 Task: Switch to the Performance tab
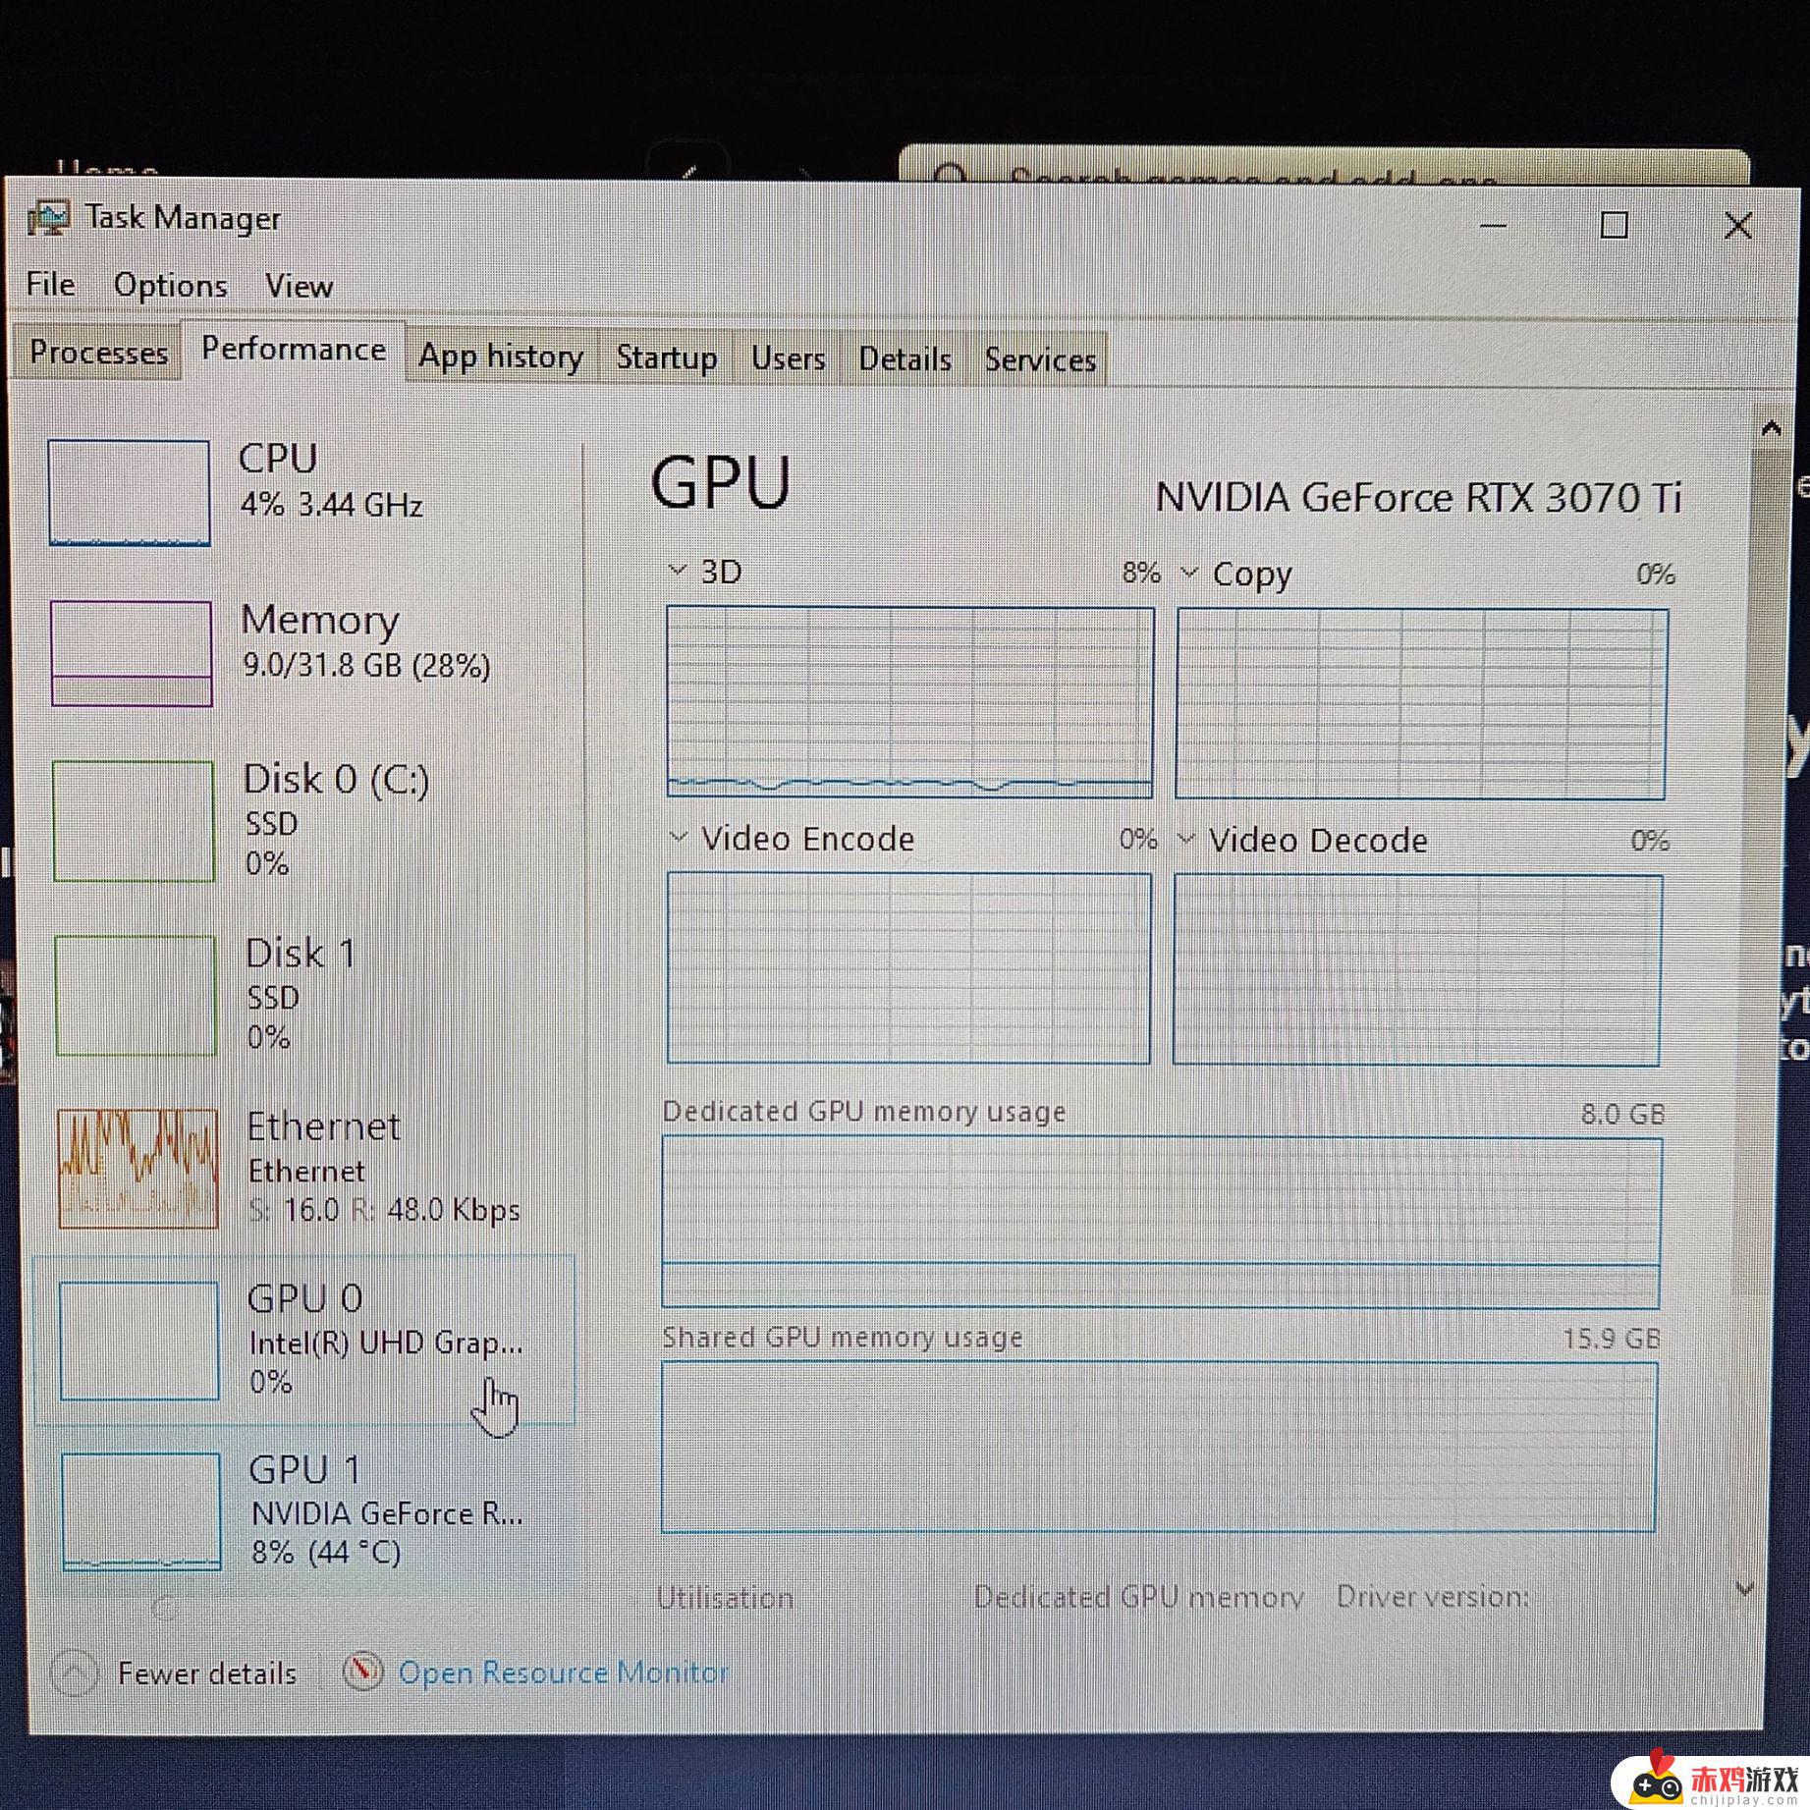(294, 350)
